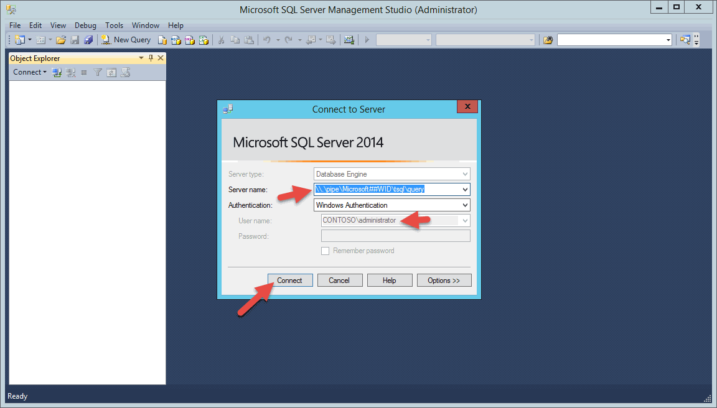Click the Connect to Server dialog title icon
The image size is (717, 408).
click(228, 109)
